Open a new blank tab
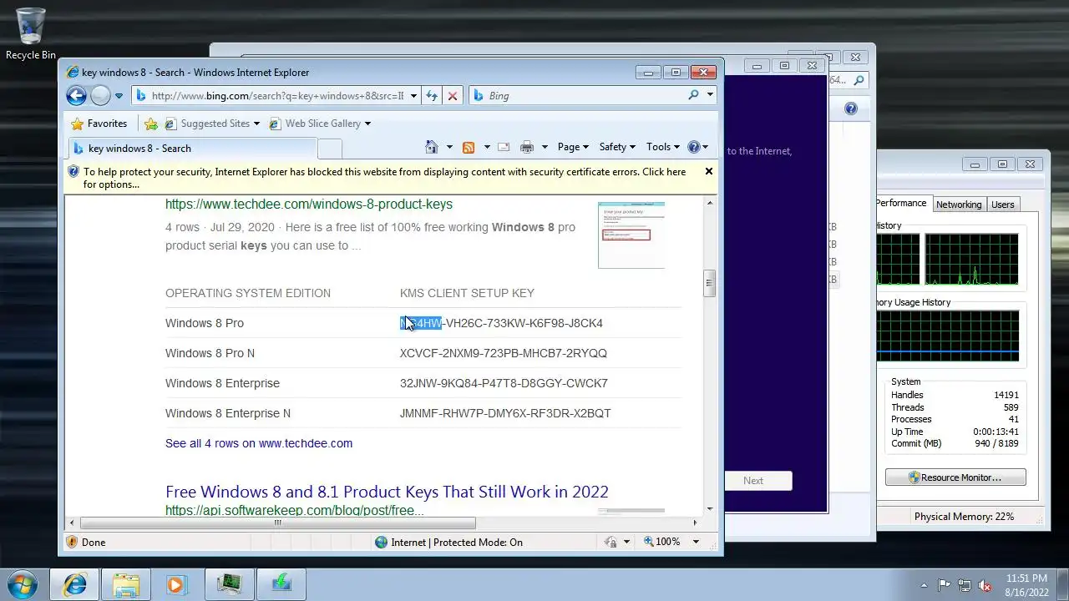Screen dimensions: 1069x601 pyautogui.click(x=330, y=149)
